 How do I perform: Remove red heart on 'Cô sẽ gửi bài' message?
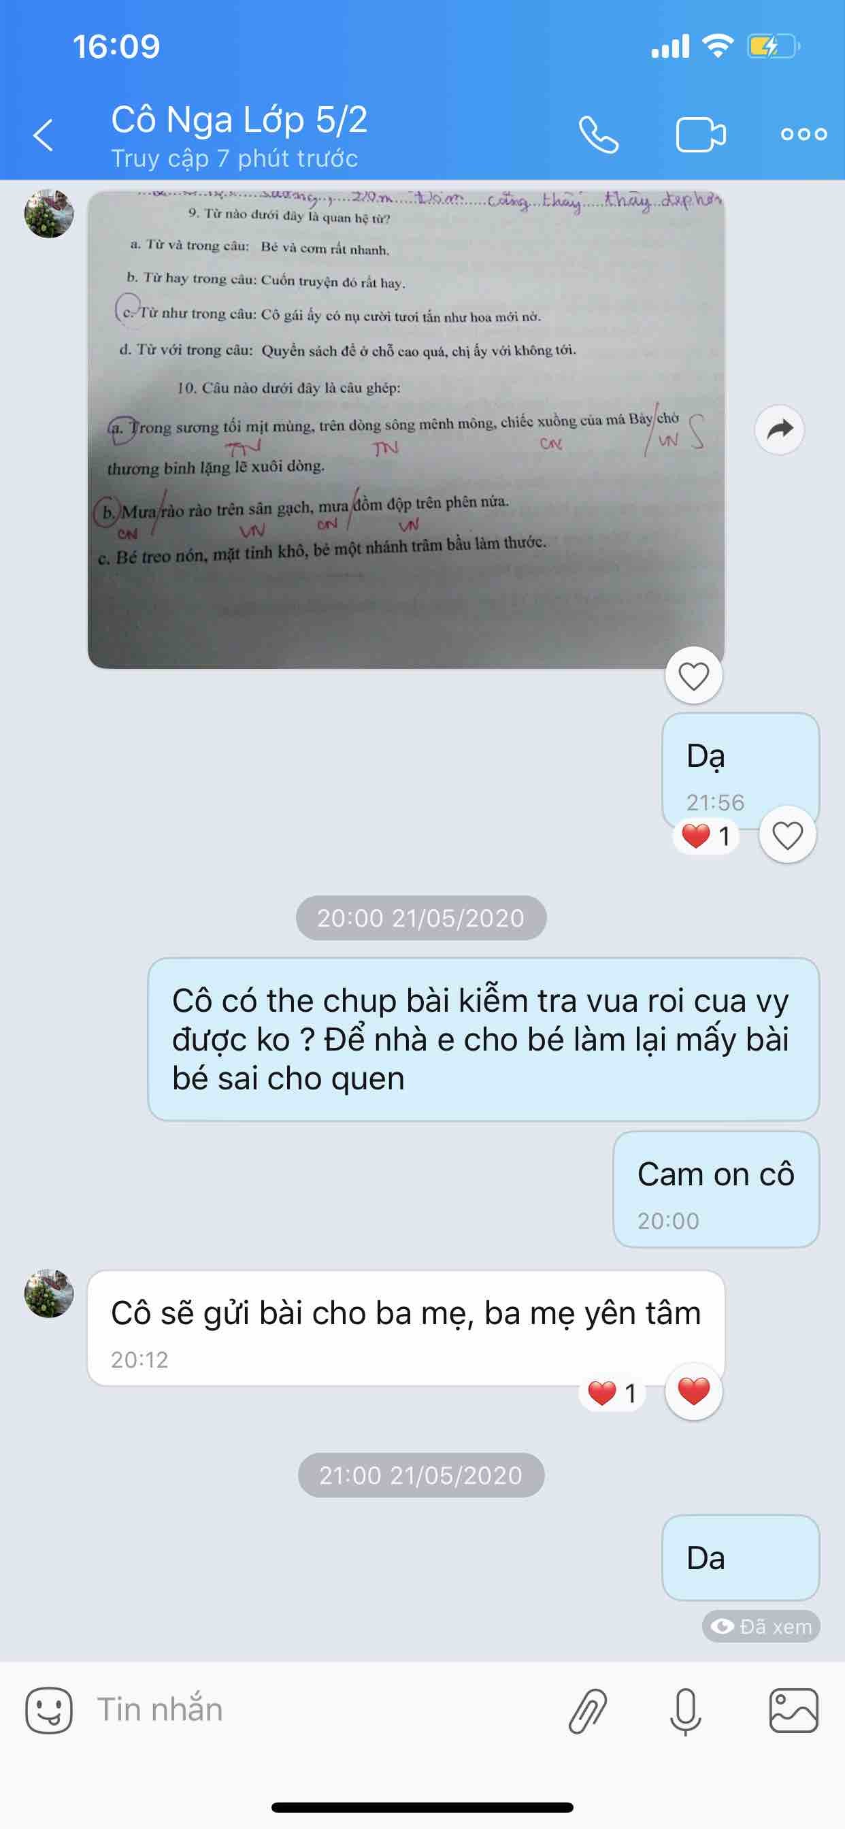coord(694,1391)
